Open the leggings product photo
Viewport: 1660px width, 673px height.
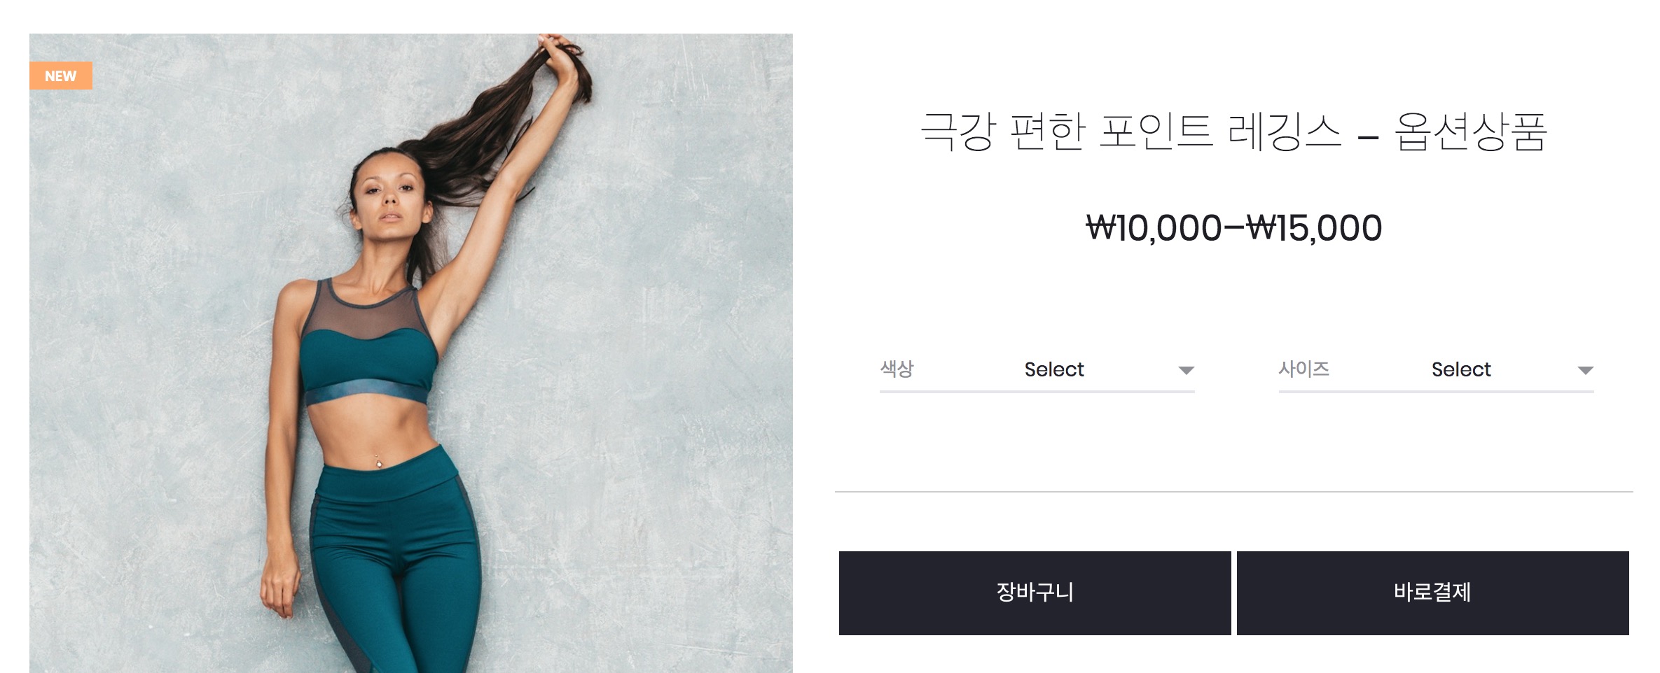411,353
